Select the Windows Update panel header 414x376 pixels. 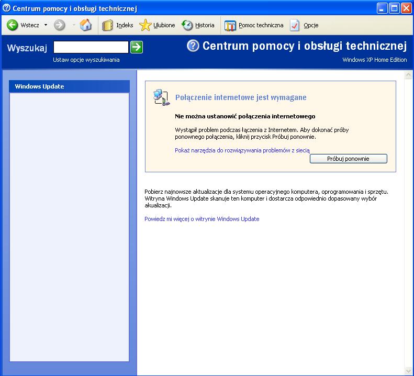click(x=69, y=86)
